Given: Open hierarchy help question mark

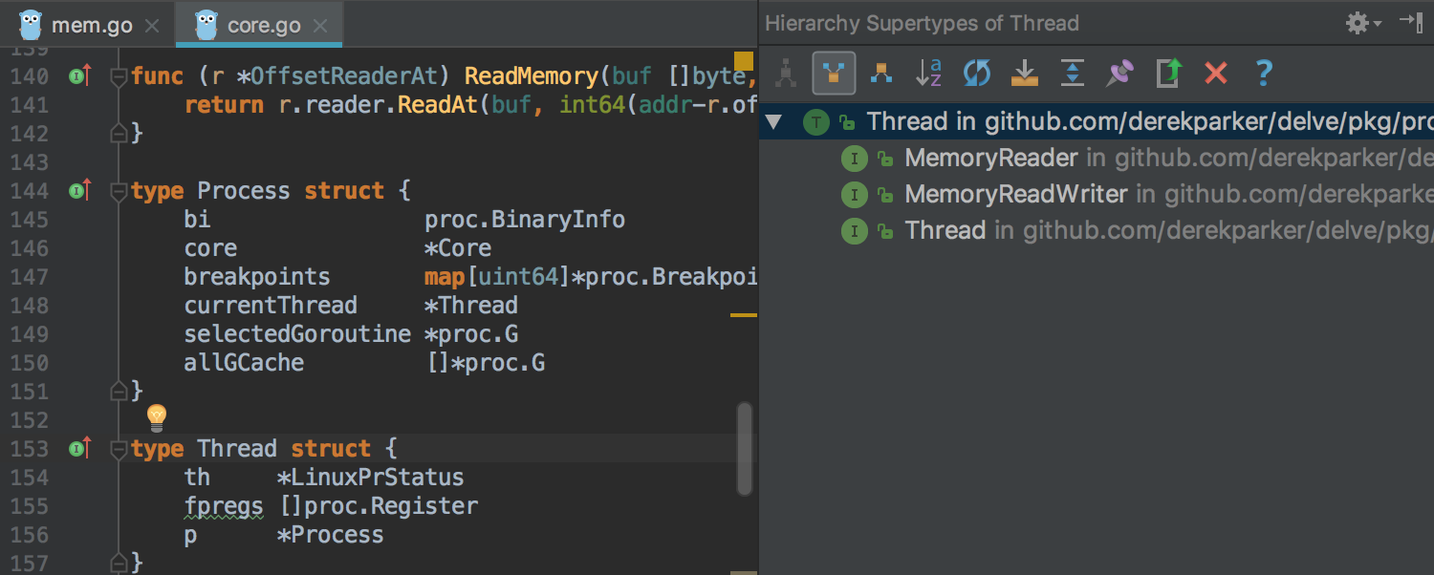Looking at the screenshot, I should pos(1264,73).
